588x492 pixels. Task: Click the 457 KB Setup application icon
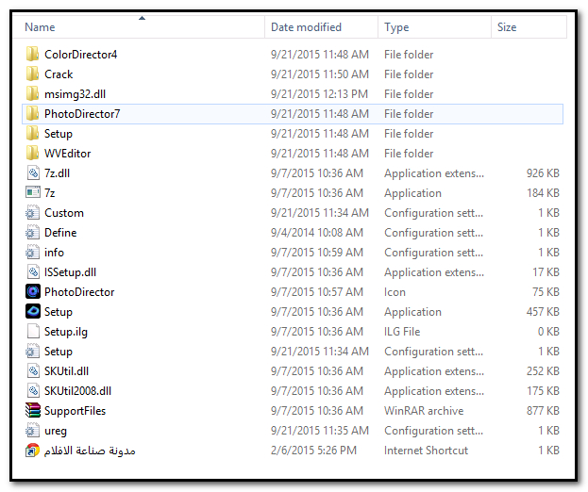tap(33, 312)
